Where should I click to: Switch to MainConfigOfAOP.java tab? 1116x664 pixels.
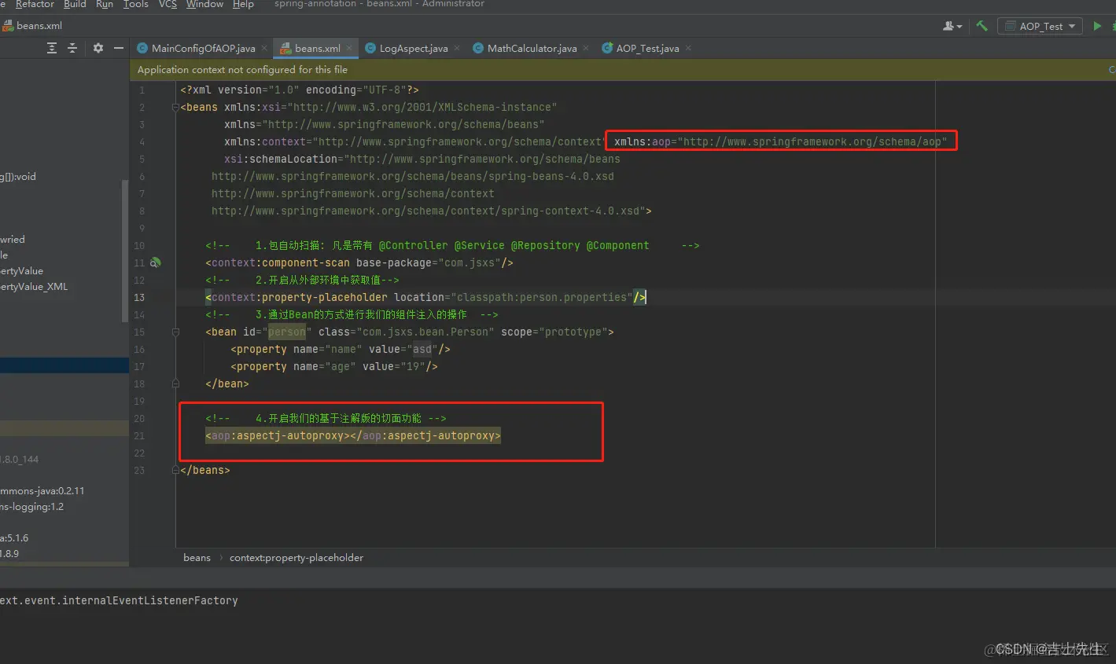(203, 49)
